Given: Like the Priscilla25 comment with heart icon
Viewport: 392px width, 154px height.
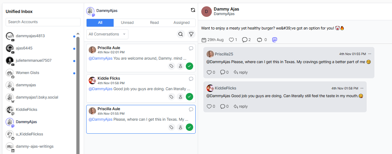Looking at the screenshot, I should click(209, 72).
